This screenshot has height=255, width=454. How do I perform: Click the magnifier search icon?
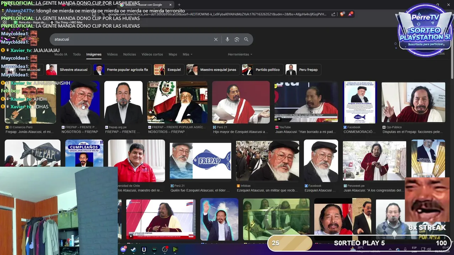point(246,39)
